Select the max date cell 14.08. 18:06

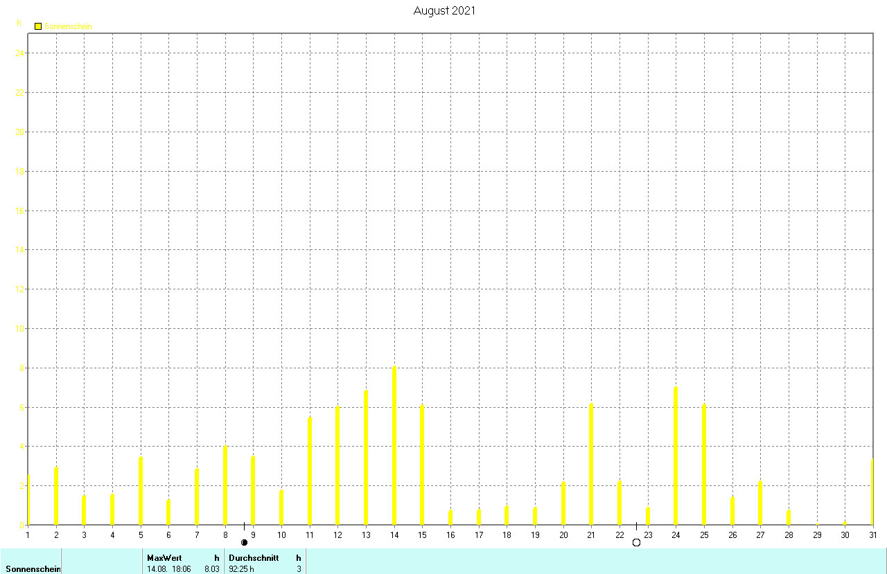pyautogui.click(x=169, y=569)
